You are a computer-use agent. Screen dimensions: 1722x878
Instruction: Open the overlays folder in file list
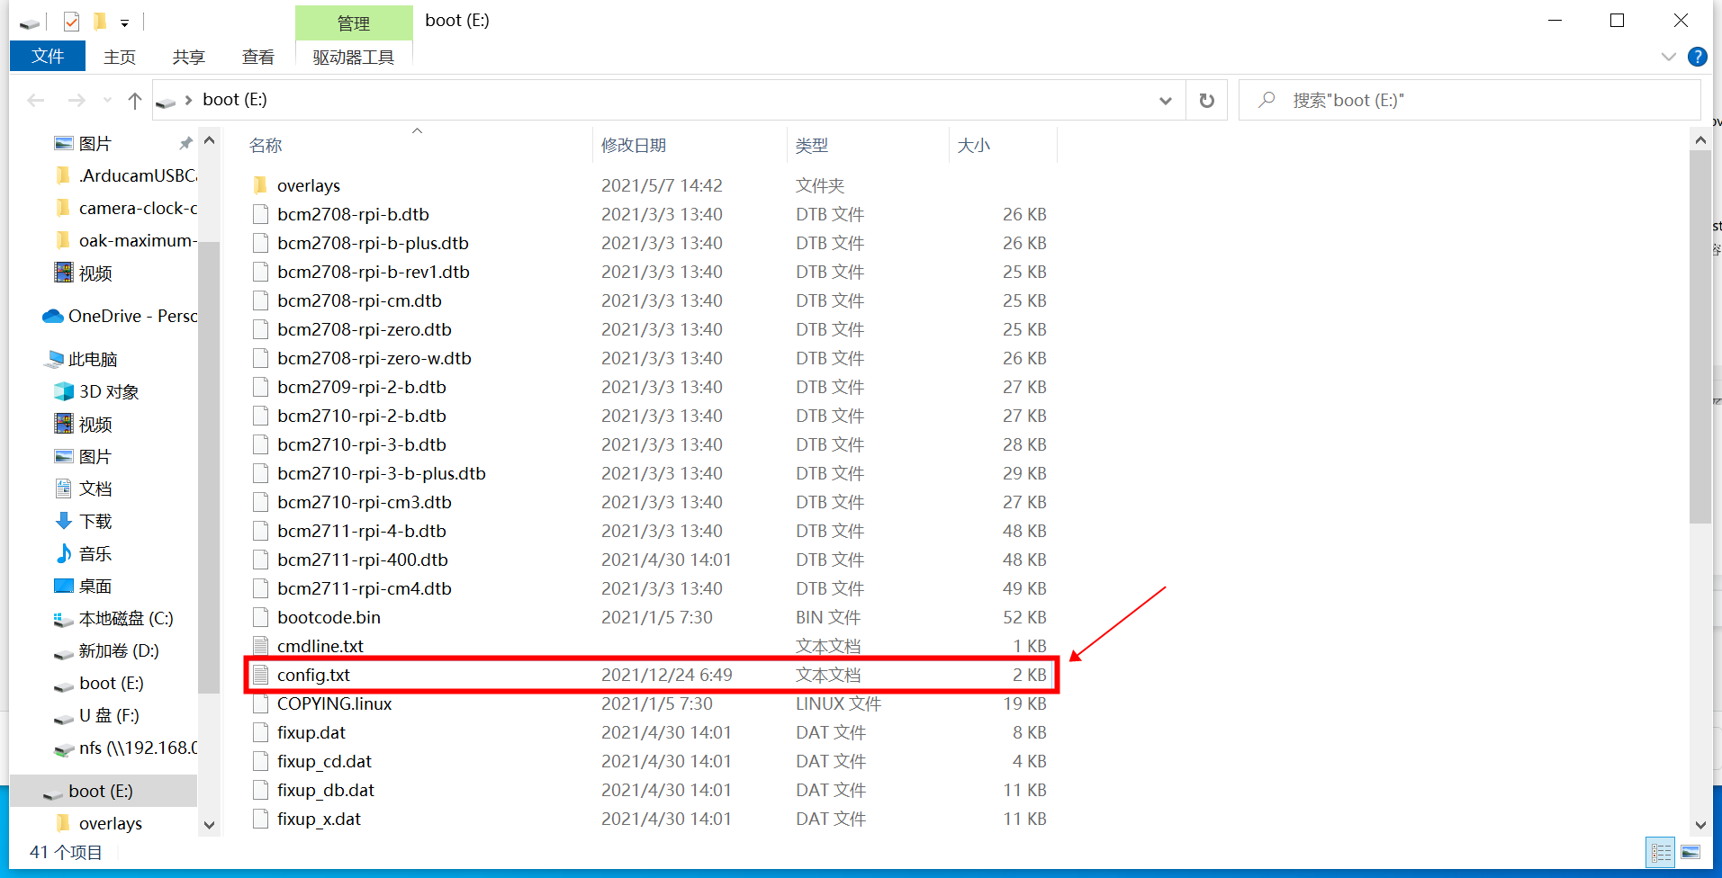click(x=308, y=185)
